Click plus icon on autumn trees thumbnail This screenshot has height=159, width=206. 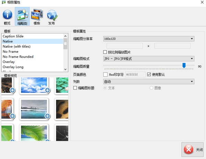[12, 116]
